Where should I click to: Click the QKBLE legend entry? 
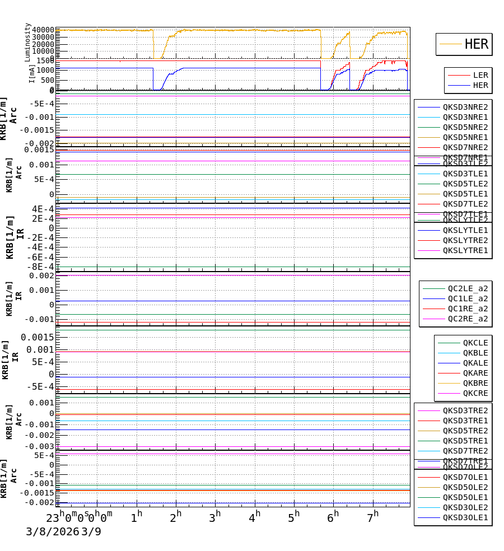point(475,353)
